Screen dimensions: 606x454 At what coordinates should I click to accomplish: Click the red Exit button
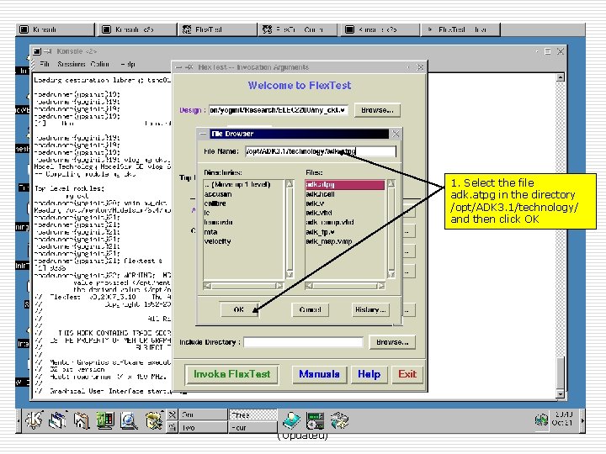(x=407, y=374)
